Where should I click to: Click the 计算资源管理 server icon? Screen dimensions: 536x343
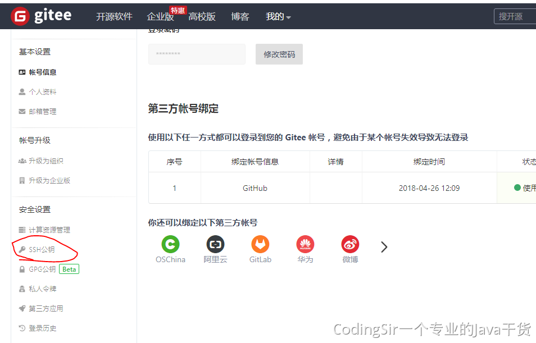22,230
